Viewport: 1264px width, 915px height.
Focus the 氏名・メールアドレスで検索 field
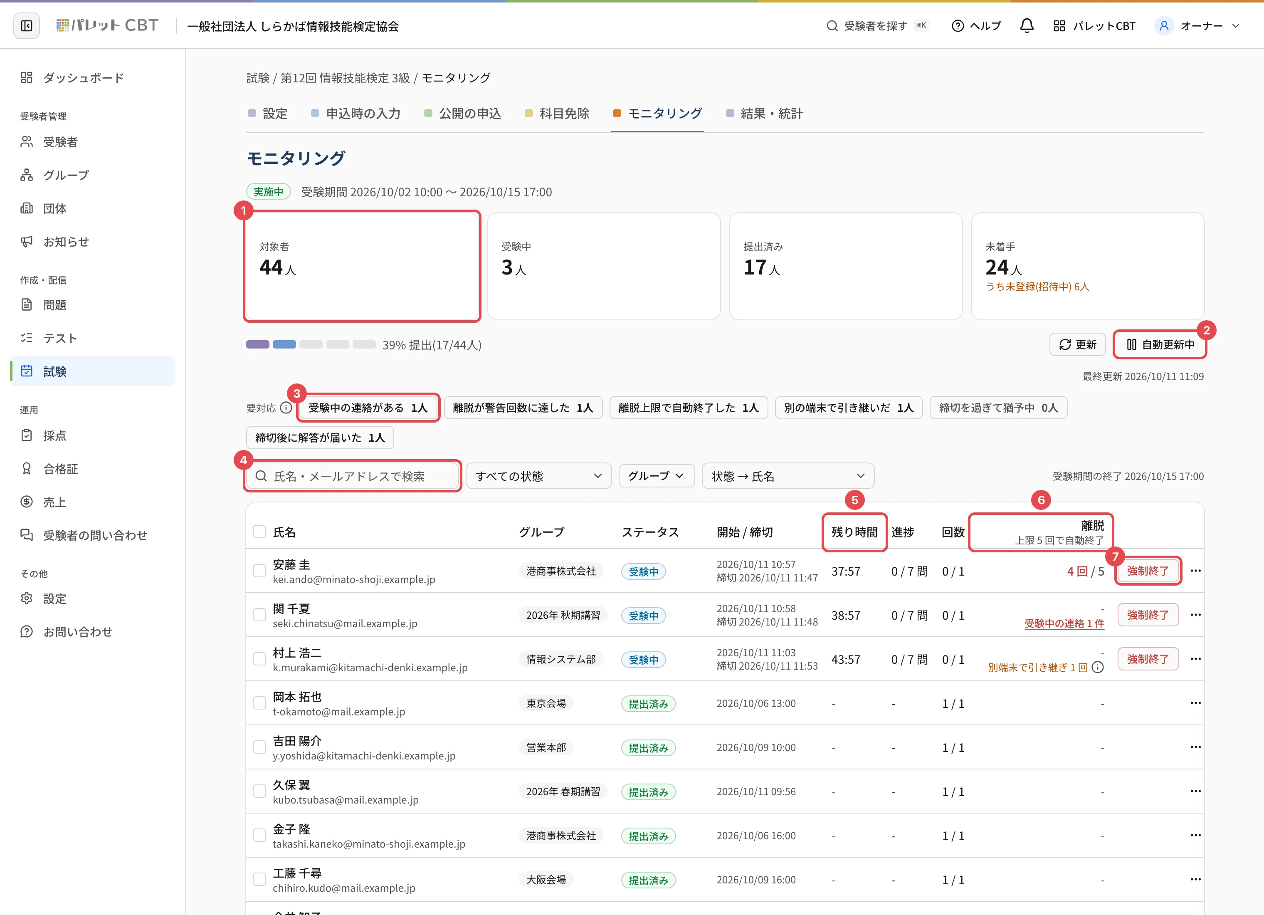click(x=352, y=476)
